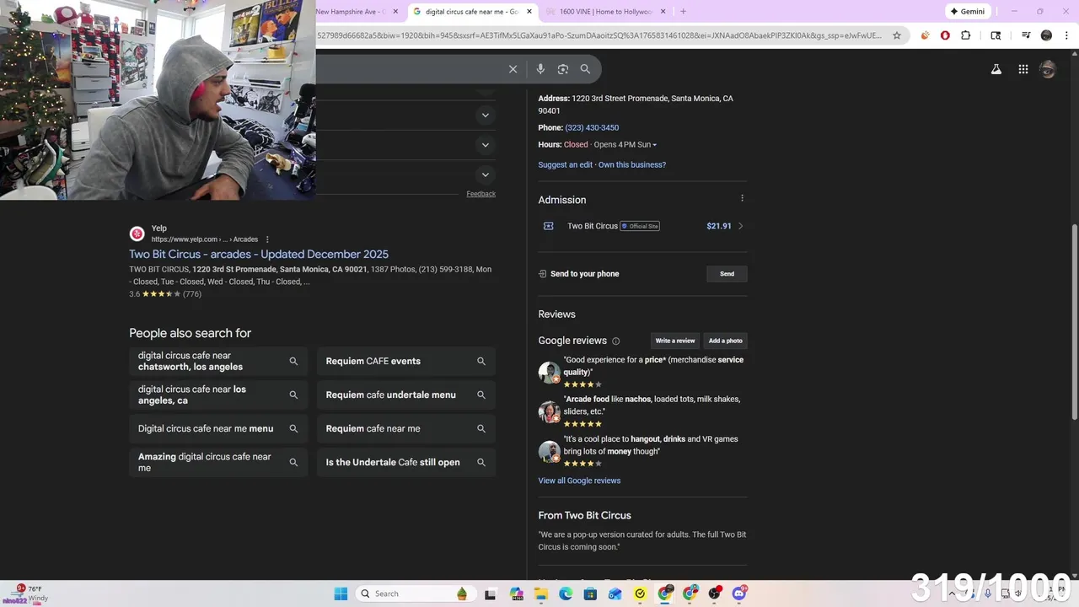Open File Explorer from taskbar

(x=541, y=594)
